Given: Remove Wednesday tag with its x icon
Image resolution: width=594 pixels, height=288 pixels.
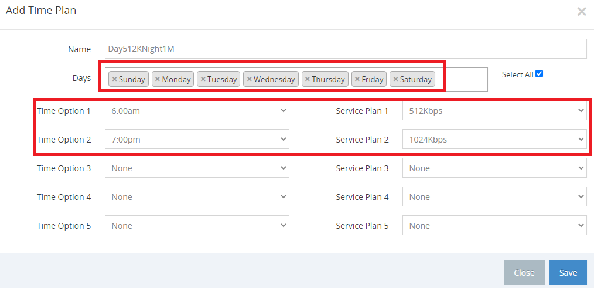Looking at the screenshot, I should (x=250, y=79).
